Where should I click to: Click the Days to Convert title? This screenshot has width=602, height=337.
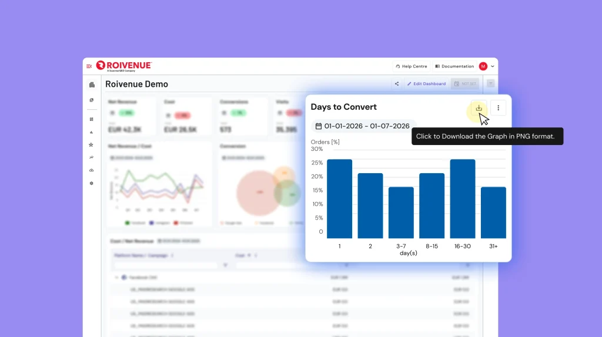(343, 107)
